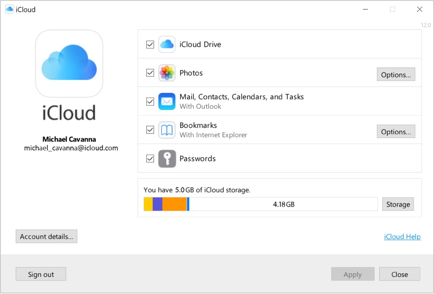This screenshot has width=434, height=294.
Task: Click the orange segment of storage bar
Action: coord(174,204)
